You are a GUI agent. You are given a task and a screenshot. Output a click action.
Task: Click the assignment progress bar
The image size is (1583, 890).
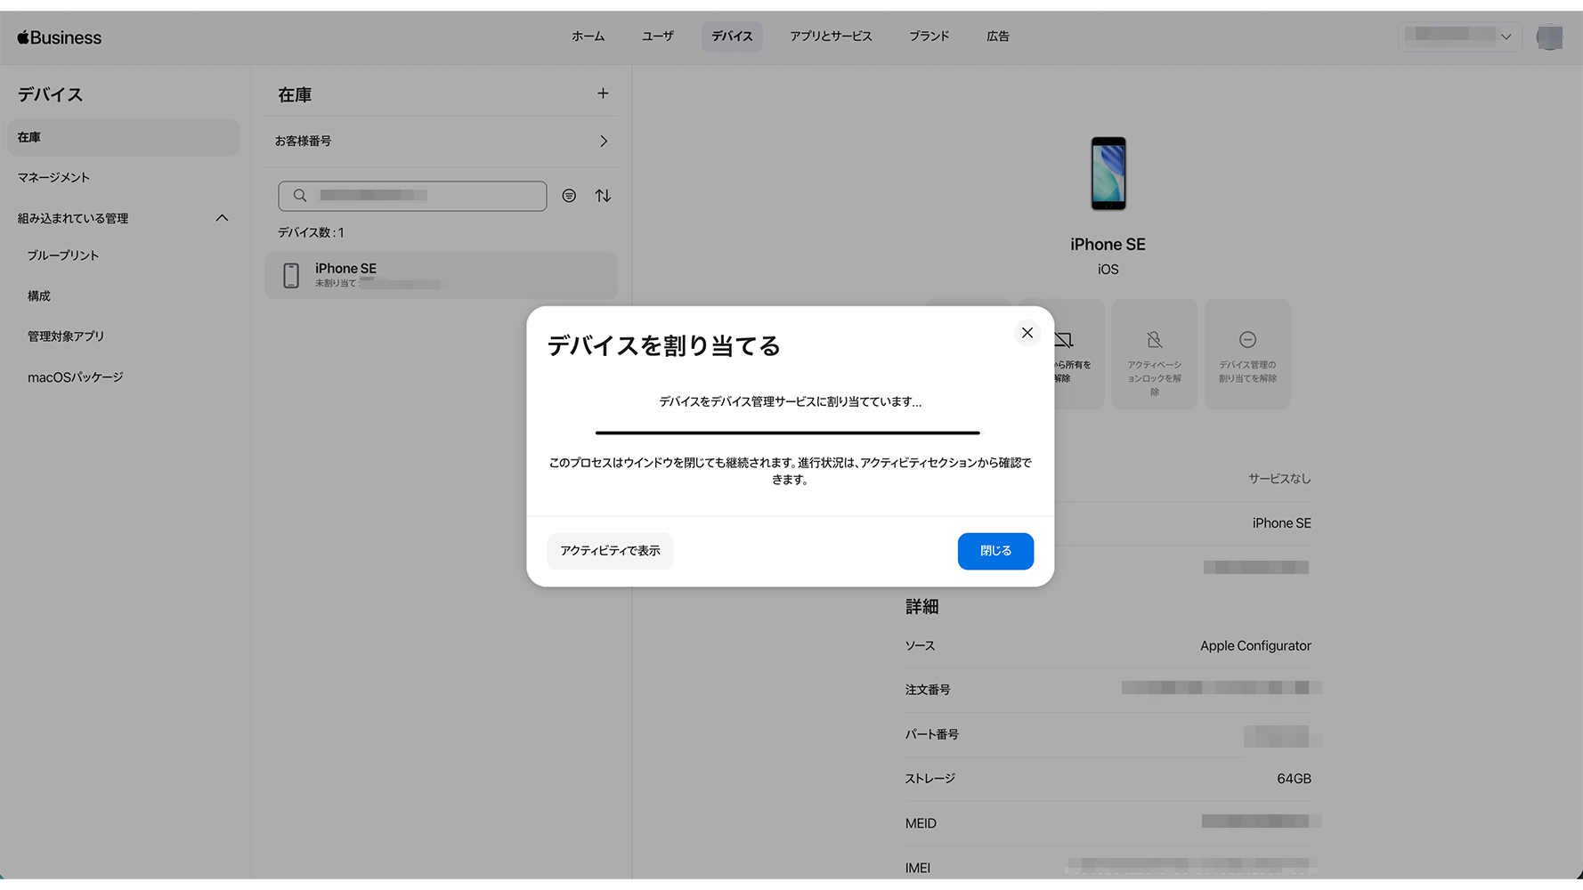787,433
